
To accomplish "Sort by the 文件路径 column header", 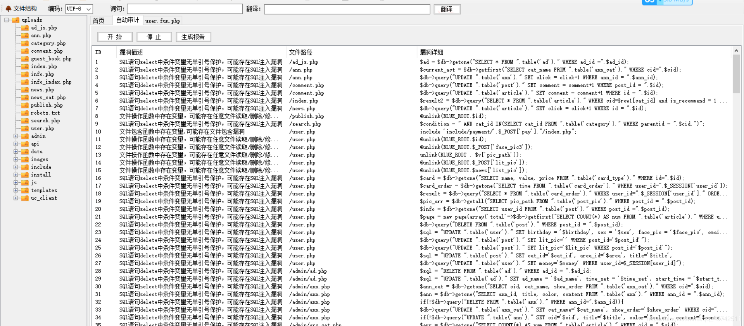I will [352, 52].
